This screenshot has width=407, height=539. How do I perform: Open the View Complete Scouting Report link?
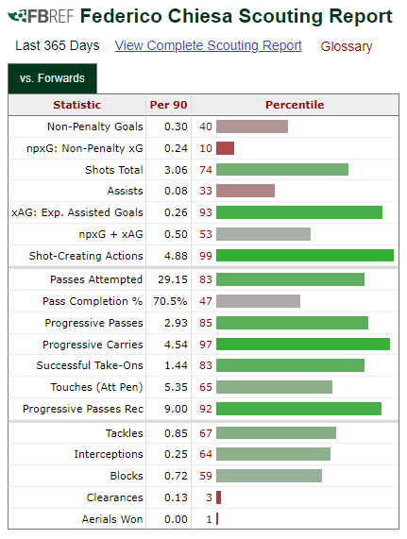pos(209,45)
